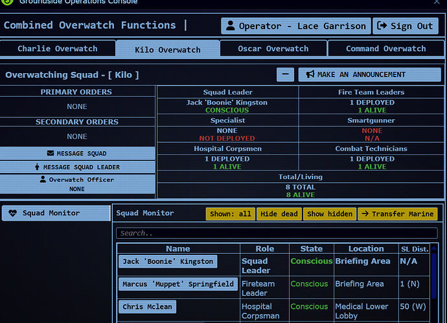Click the envelope Message Squad button
This screenshot has height=323, width=447.
(77, 153)
